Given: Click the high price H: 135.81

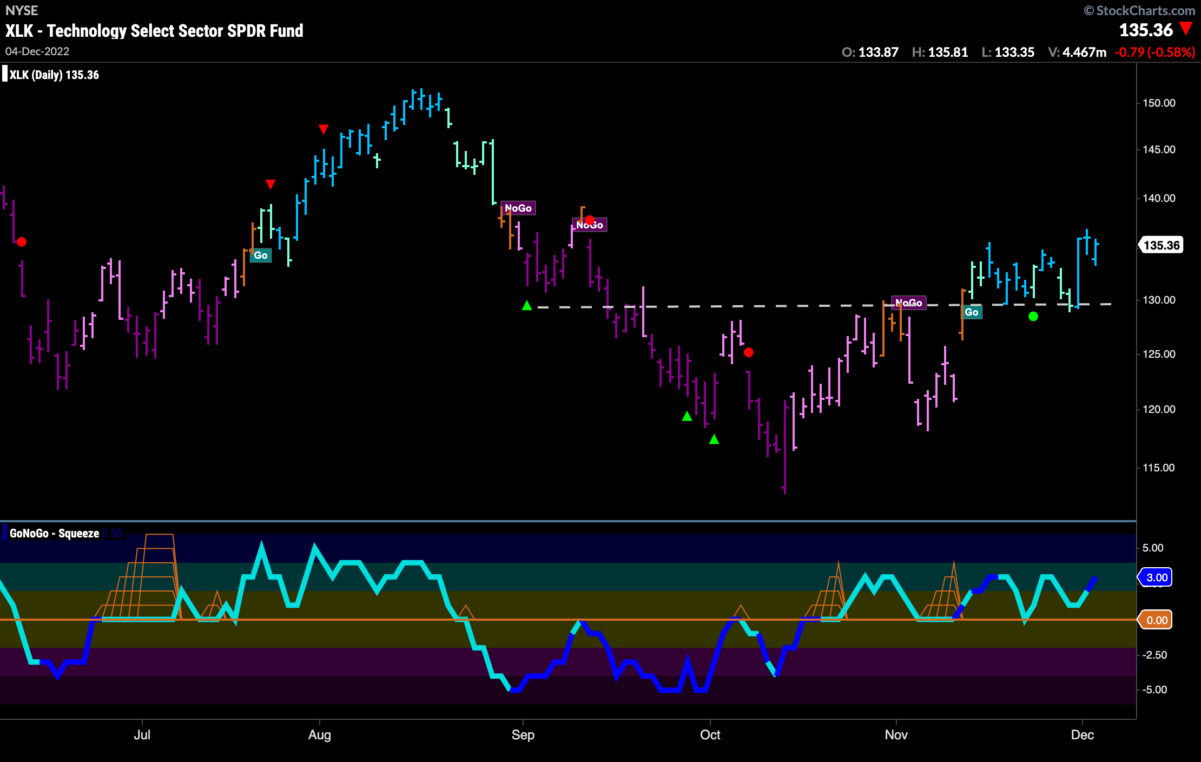Looking at the screenshot, I should 940,52.
